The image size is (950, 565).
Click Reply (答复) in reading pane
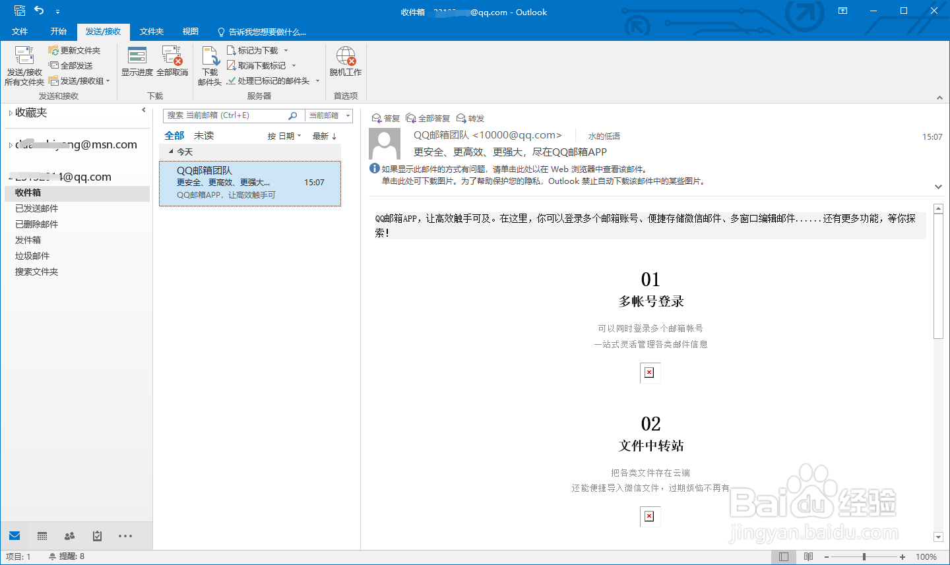386,118
